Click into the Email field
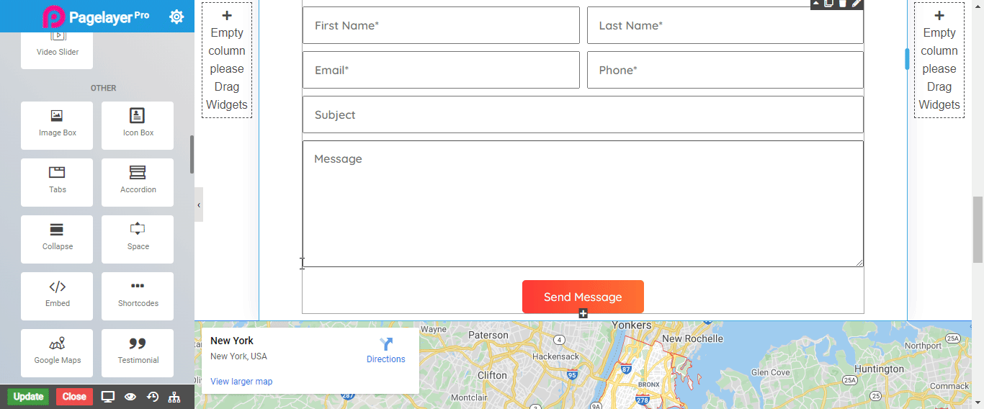Image resolution: width=984 pixels, height=409 pixels. 441,70
